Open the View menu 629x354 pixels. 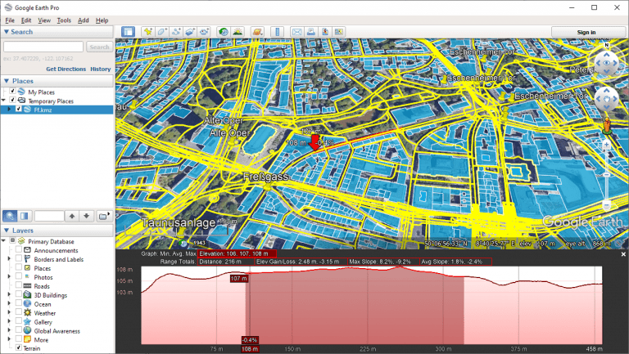tap(44, 20)
